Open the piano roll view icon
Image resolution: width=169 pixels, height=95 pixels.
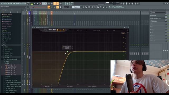[86, 7]
